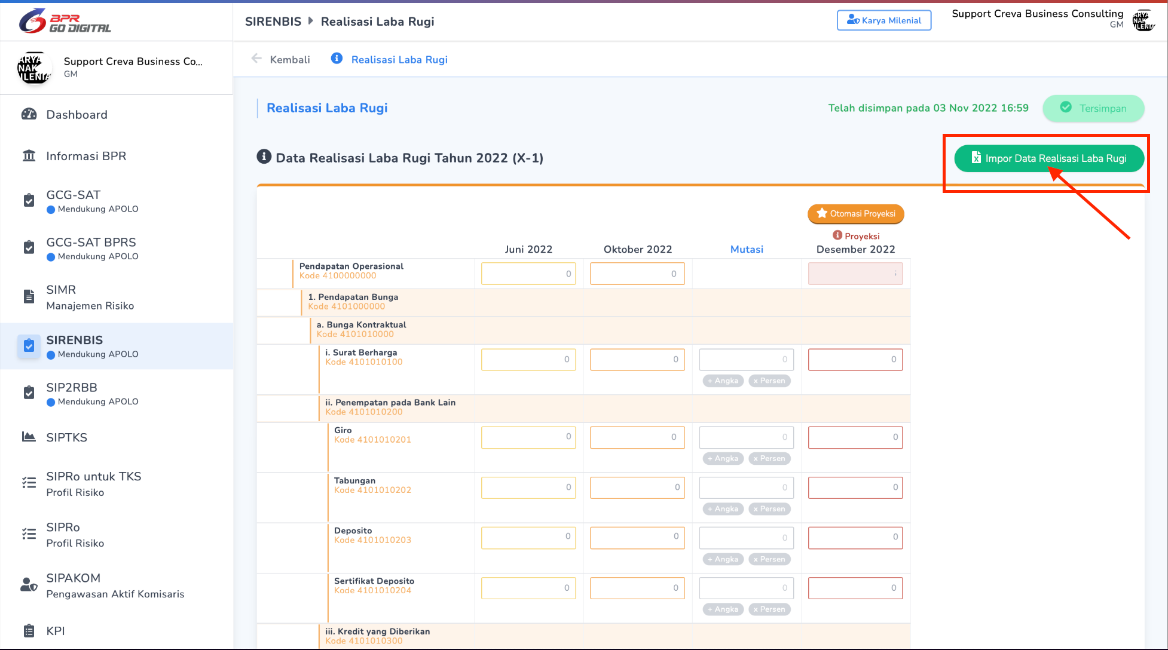The width and height of the screenshot is (1168, 650).
Task: Click the sidebar profile avatar image
Action: (34, 68)
